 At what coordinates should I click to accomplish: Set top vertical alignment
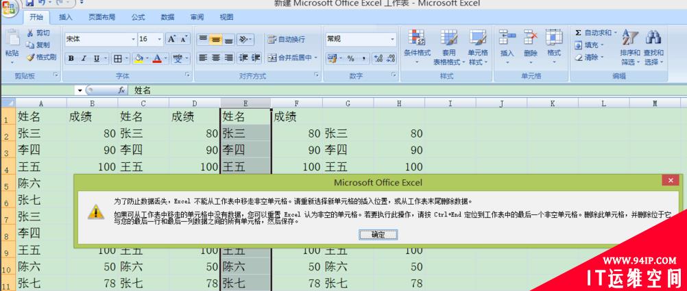pos(203,39)
